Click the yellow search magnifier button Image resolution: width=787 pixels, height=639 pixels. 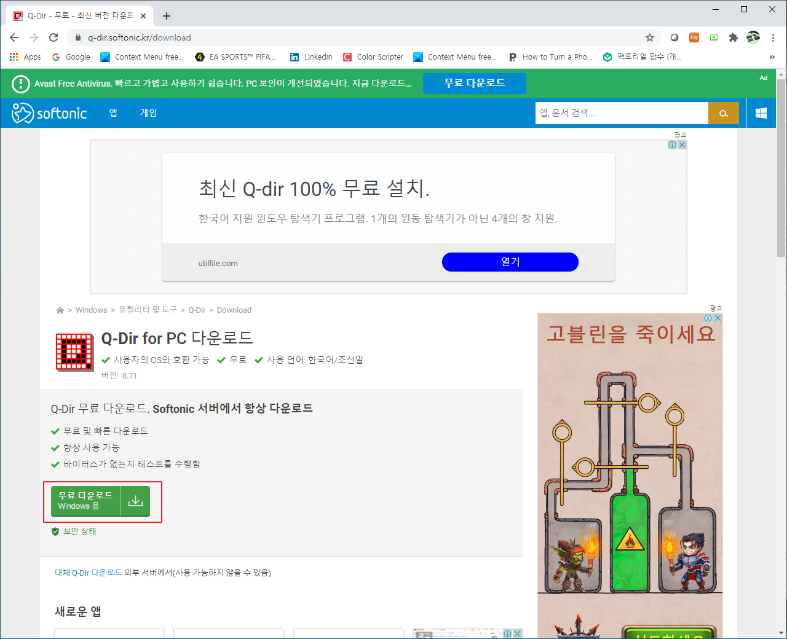724,113
